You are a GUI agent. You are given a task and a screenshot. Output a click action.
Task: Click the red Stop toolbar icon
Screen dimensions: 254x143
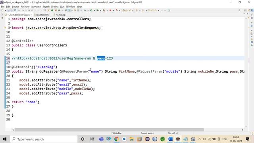(x=110, y=10)
